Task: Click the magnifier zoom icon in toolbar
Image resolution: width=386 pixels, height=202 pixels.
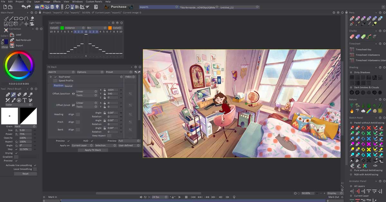Action: click(67, 7)
